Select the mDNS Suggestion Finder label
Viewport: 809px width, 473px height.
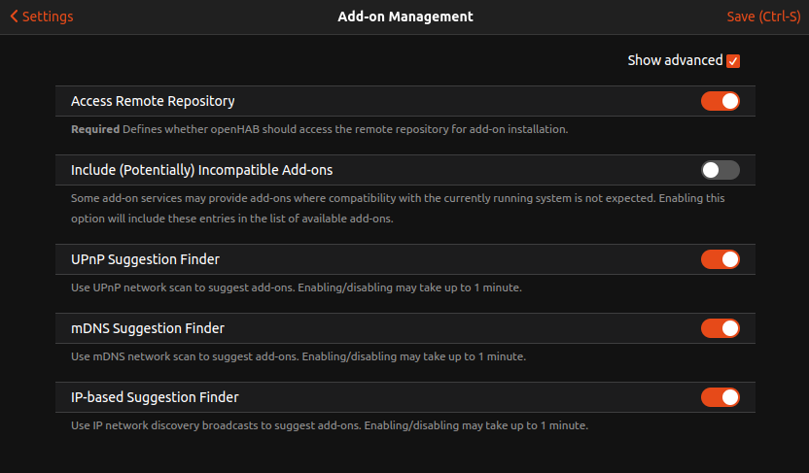(x=148, y=328)
